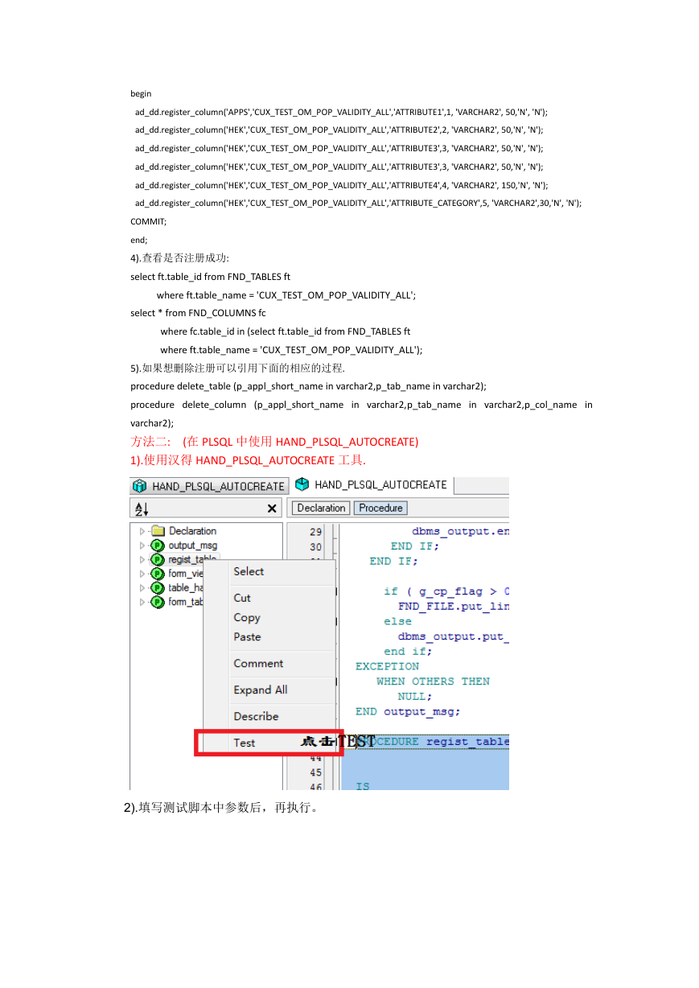Click the 'WHEN OTHERS THEN' code line
The height and width of the screenshot is (988, 699).
(433, 681)
